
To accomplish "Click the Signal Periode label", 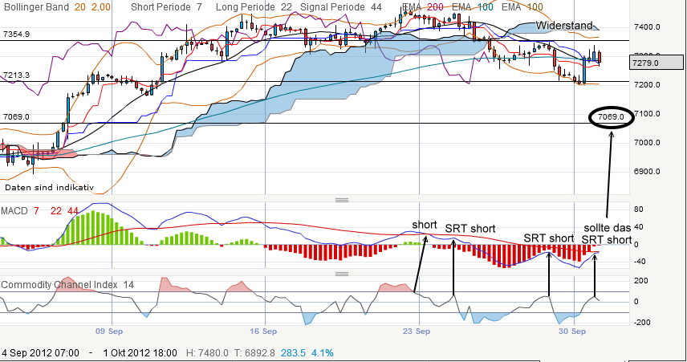I will pos(332,7).
